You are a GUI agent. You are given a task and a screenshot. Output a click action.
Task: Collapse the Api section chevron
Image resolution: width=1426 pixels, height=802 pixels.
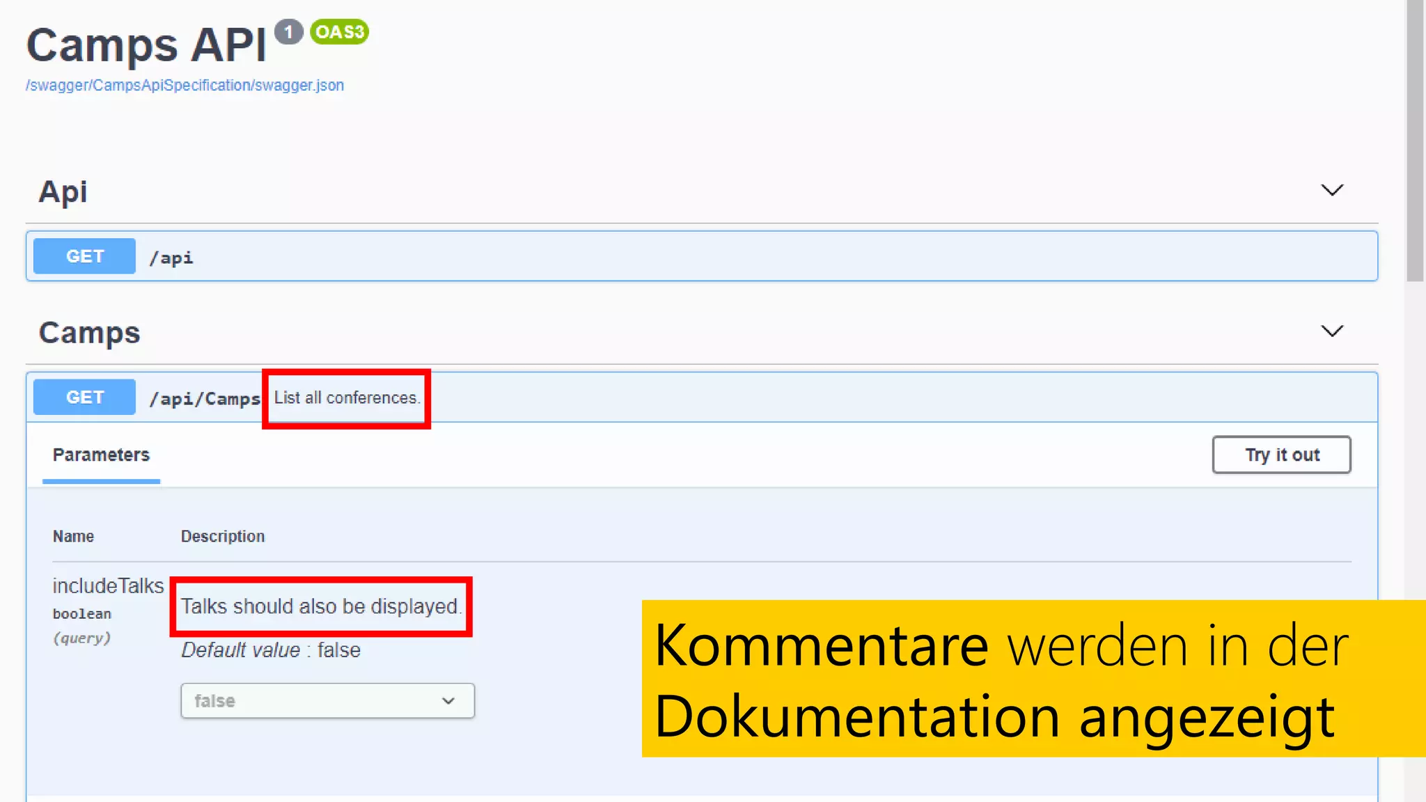tap(1332, 190)
